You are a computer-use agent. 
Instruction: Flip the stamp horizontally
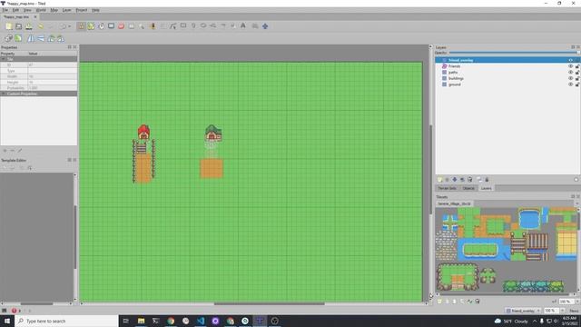[31, 38]
